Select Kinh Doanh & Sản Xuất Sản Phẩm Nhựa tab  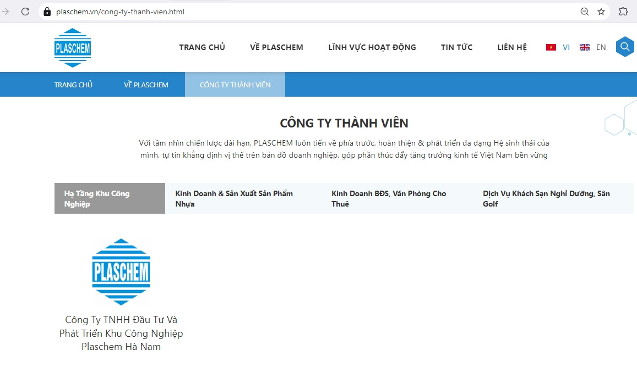234,198
